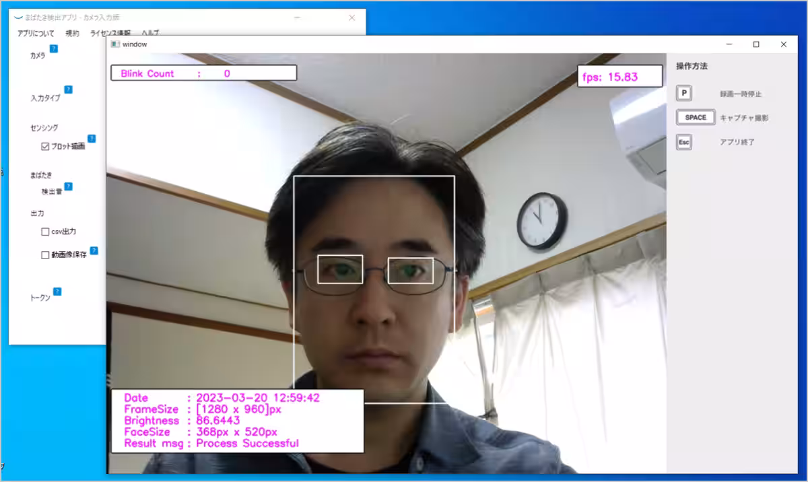The width and height of the screenshot is (808, 482).
Task: Enable the csv出力 checkbox
Action: 45,232
